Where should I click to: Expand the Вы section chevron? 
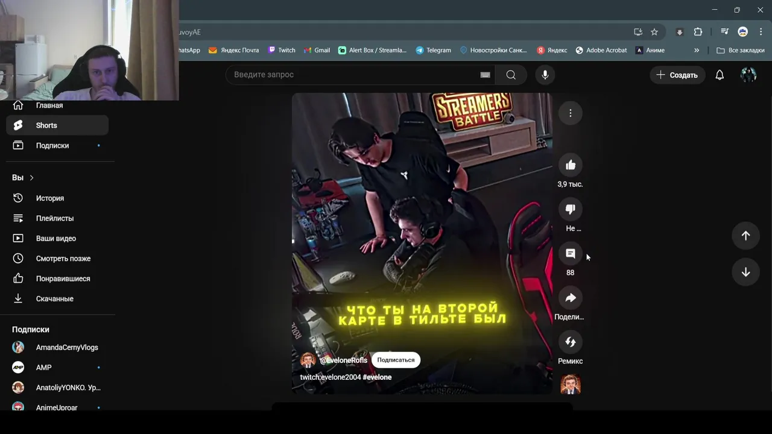(x=31, y=178)
